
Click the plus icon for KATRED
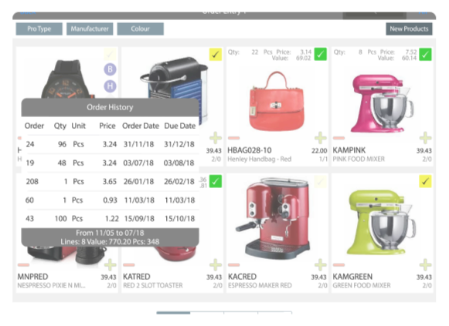pyautogui.click(x=216, y=265)
